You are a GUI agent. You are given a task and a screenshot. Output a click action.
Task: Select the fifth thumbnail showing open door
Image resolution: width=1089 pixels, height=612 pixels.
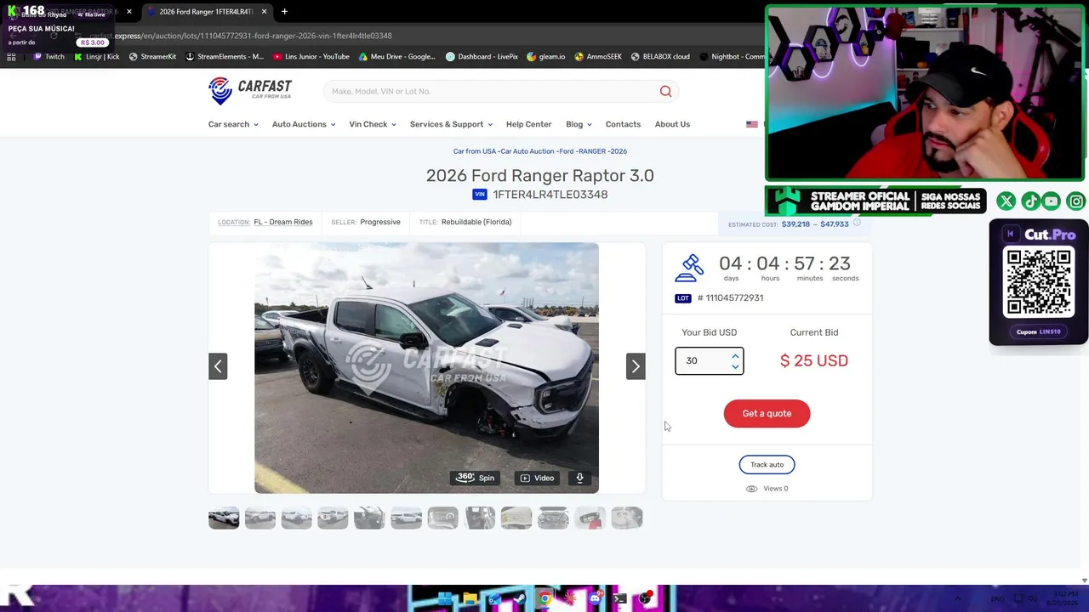click(369, 518)
